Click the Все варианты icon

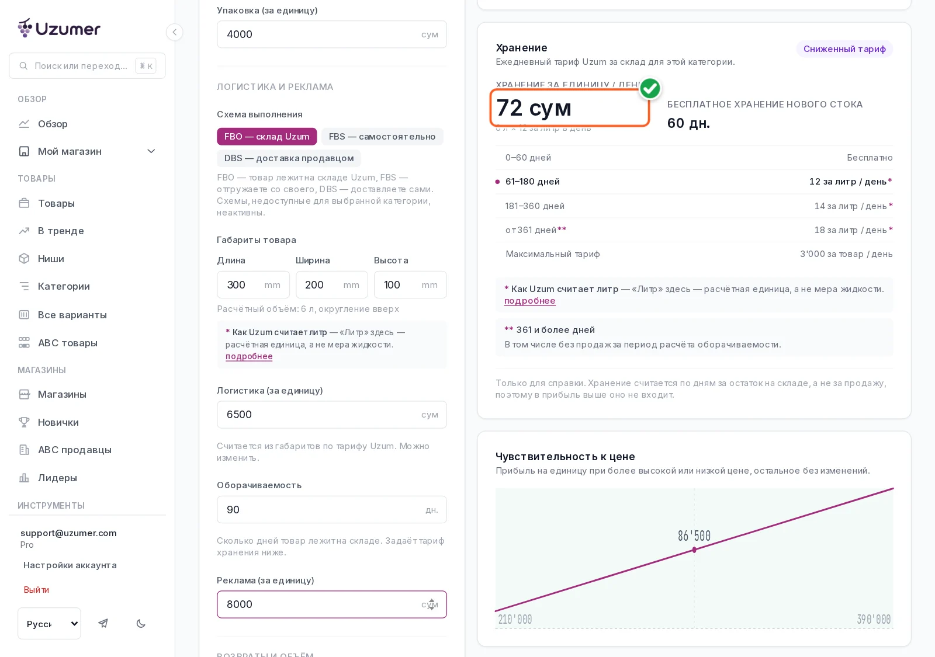click(x=24, y=315)
